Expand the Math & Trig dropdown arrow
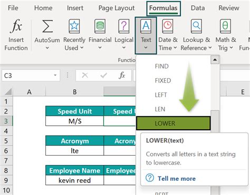The height and width of the screenshot is (195, 250). (x=231, y=47)
